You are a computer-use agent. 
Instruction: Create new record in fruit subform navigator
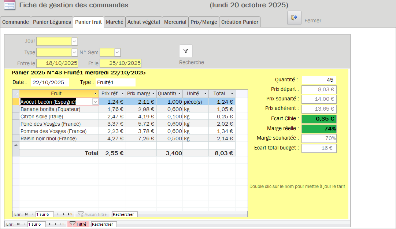pos(71,214)
